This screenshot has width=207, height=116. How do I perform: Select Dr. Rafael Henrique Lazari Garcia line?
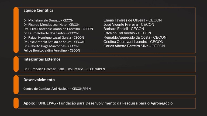coord(54,38)
